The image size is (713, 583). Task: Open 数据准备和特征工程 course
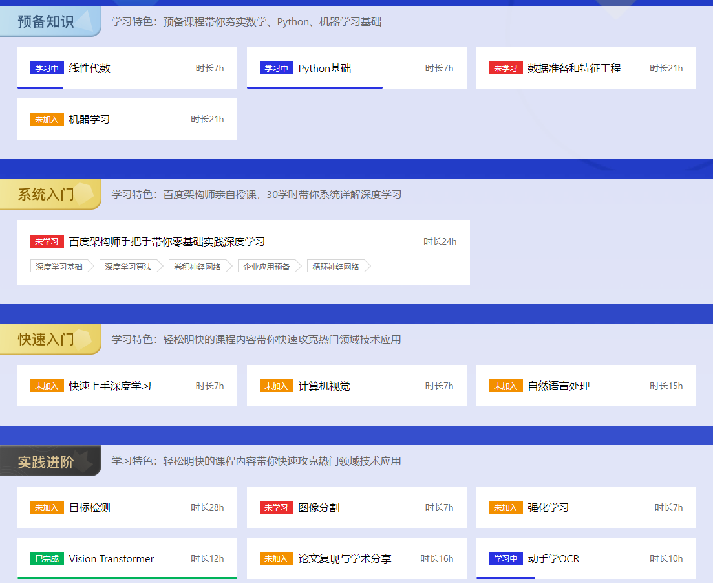point(586,68)
